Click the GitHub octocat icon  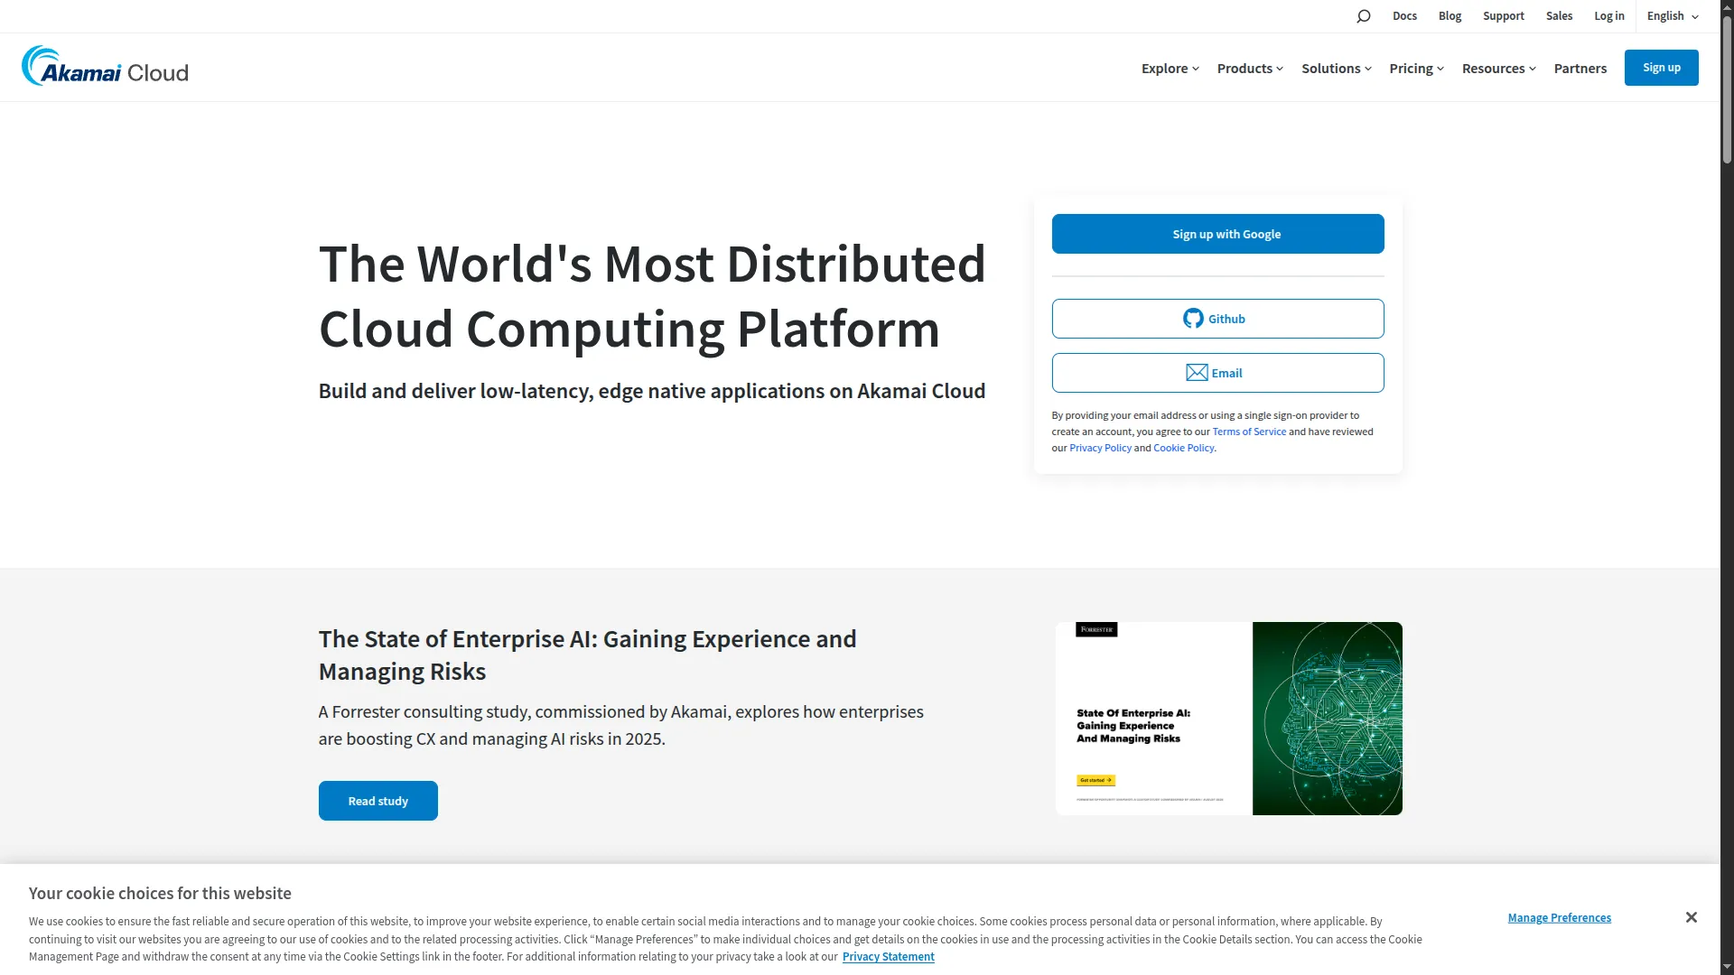(1193, 319)
